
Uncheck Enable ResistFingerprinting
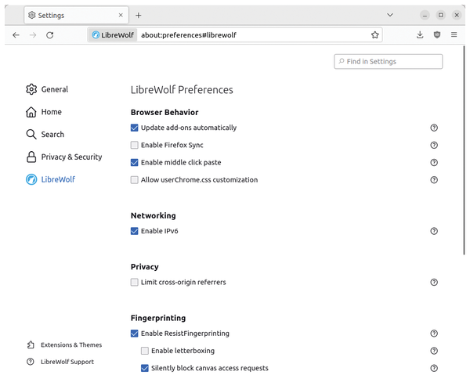coord(134,334)
